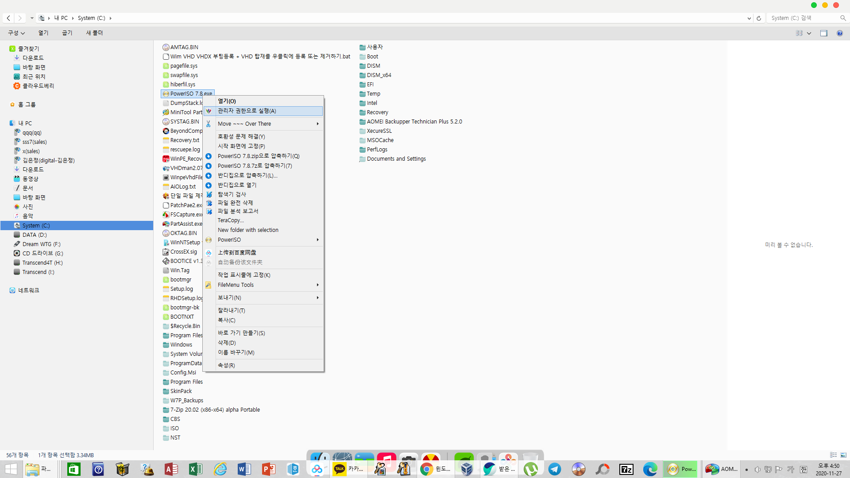Select 삭제(D) from context menu
Viewport: 850px width, 478px height.
tap(263, 343)
